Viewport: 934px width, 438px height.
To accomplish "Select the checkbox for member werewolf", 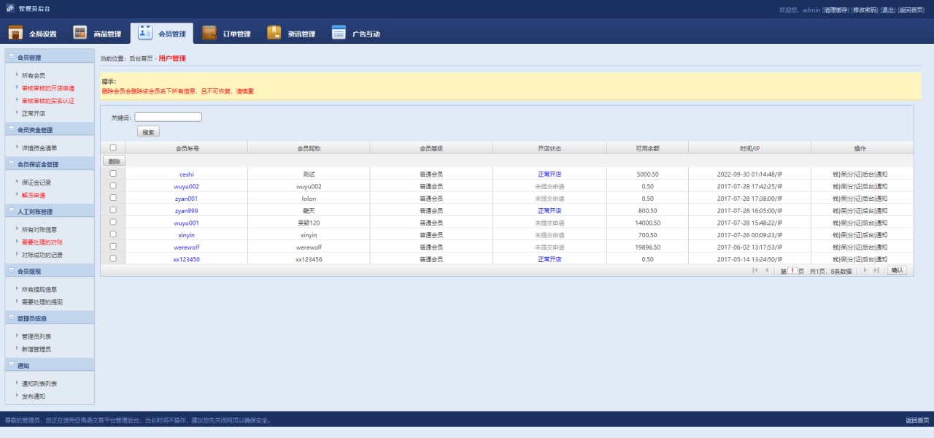I will click(113, 247).
